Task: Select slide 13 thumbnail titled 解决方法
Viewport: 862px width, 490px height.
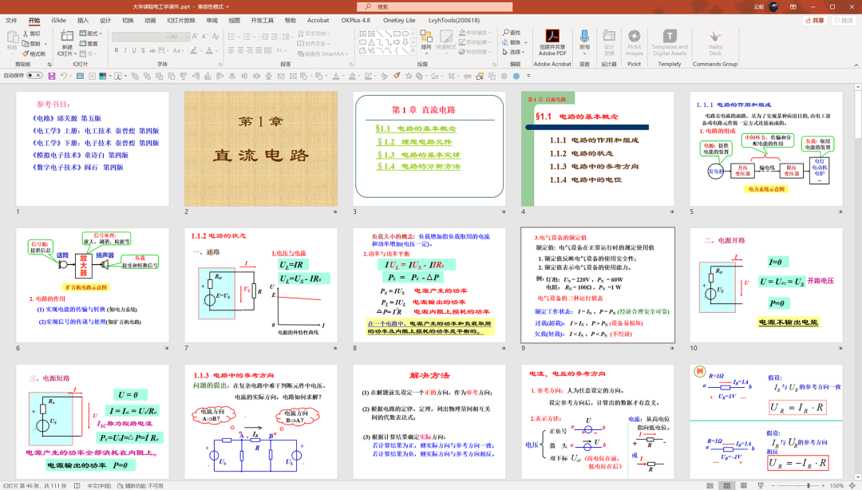Action: pos(429,421)
